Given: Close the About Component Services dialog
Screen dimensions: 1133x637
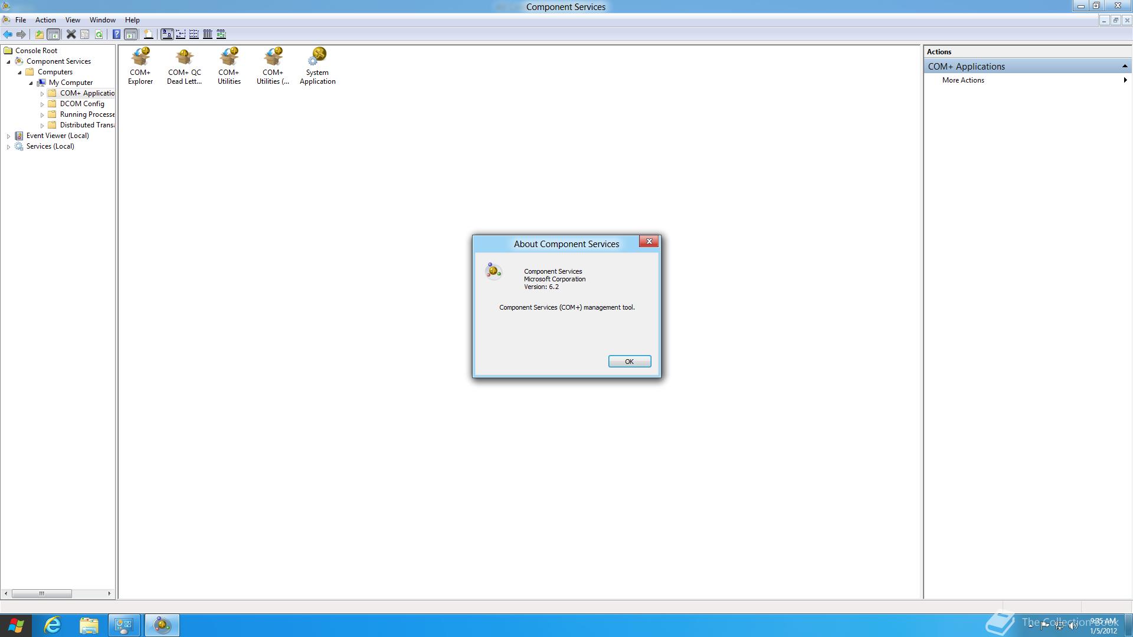Looking at the screenshot, I should tap(649, 241).
